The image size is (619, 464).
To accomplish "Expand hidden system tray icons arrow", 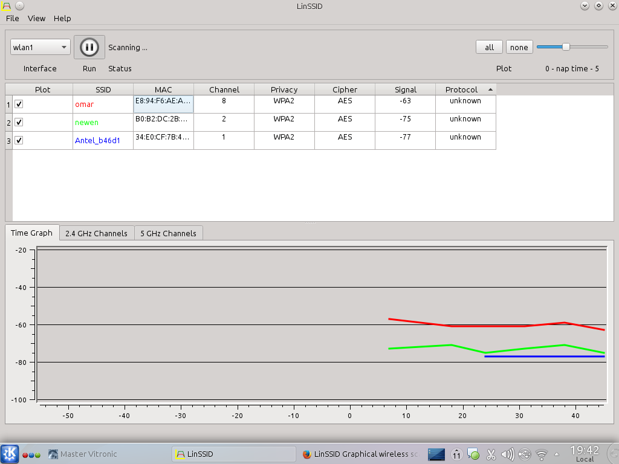I will coord(557,454).
